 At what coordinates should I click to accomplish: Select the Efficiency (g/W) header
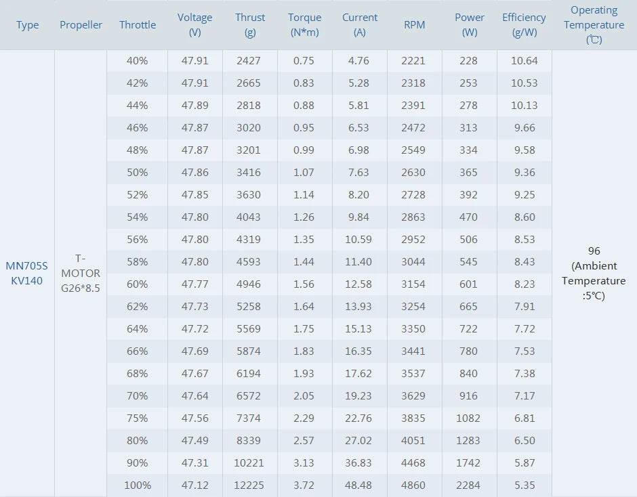click(524, 25)
